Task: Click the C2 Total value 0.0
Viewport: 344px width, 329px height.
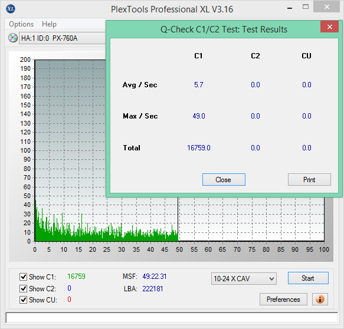Action: click(x=255, y=148)
